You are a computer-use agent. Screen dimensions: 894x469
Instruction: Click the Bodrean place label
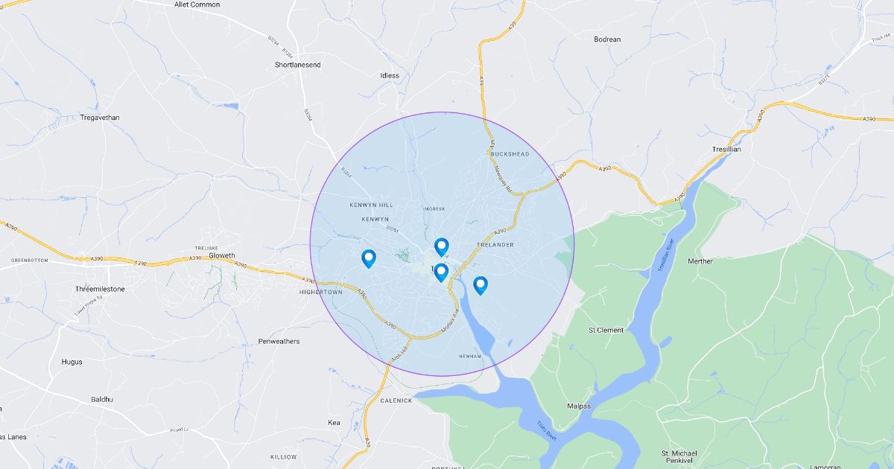coord(607,39)
